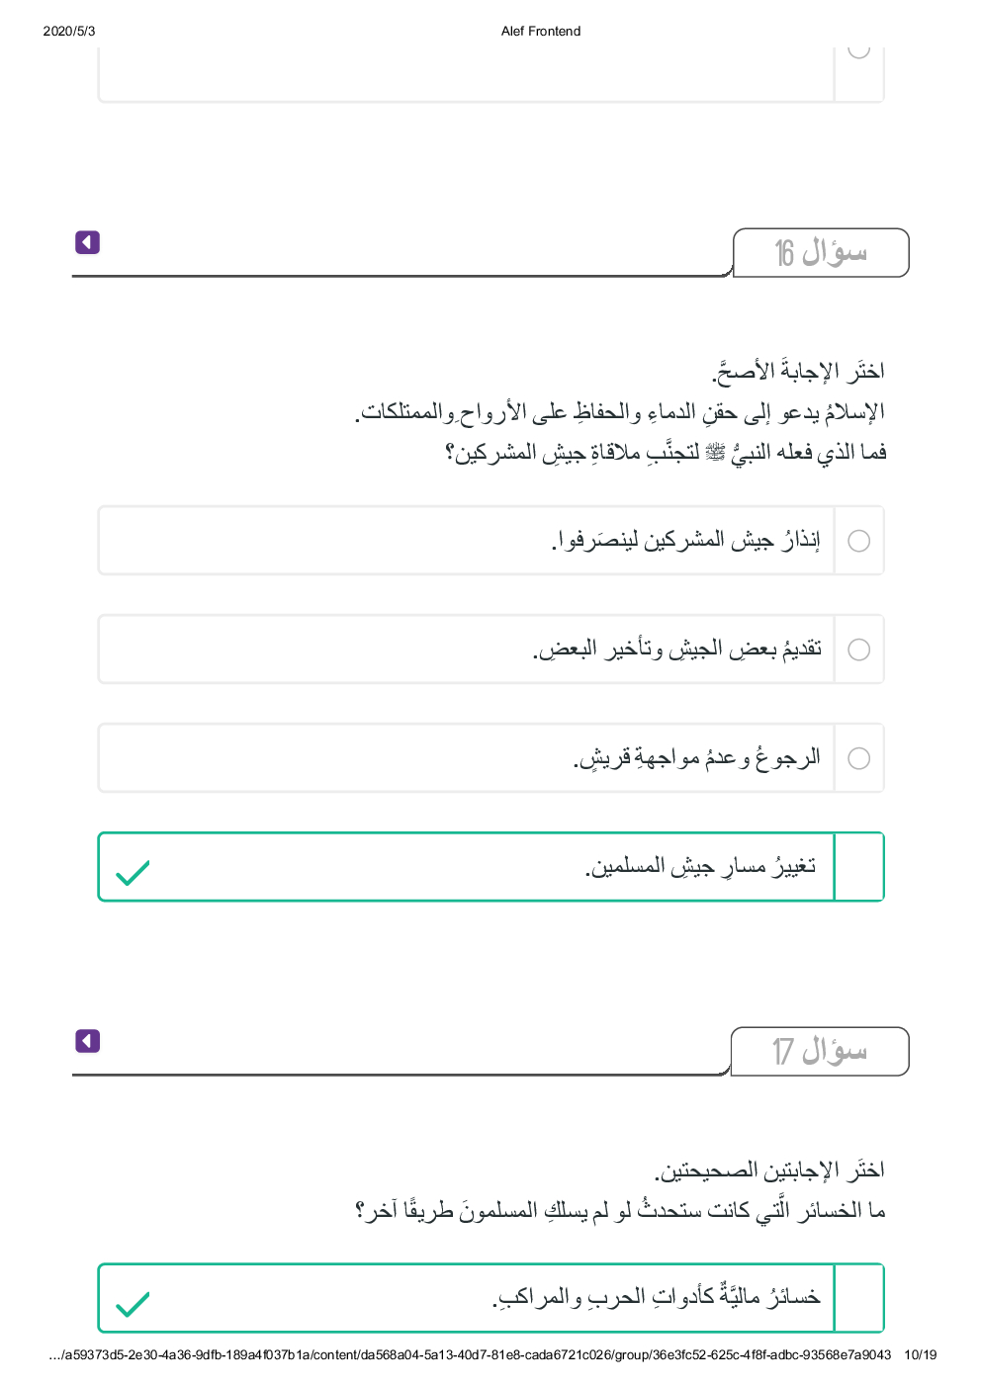Click the answer text "تقديمُ بعضِ الجيشِ وتأخير البعضِ"

pyautogui.click(x=677, y=650)
